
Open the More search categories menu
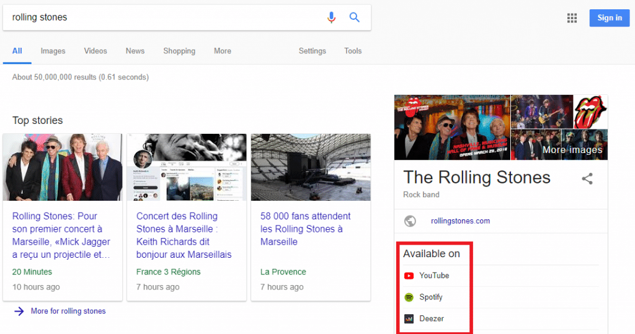(x=223, y=51)
